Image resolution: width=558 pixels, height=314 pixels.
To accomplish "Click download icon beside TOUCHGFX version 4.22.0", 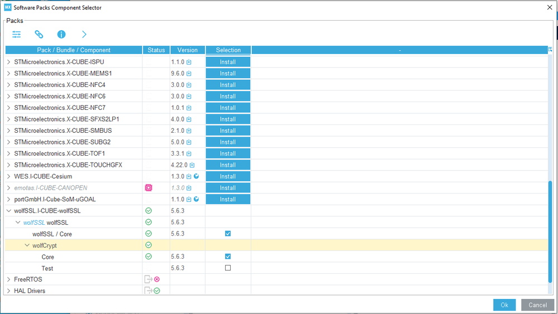I will coord(192,165).
